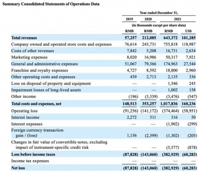The image size is (202, 172).
Task: Select the 643,372 total revenues value
Action: (170, 38)
